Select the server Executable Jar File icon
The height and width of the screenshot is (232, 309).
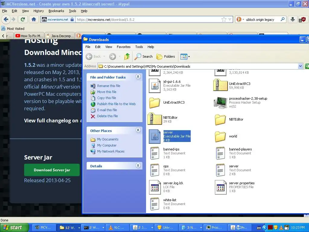(x=154, y=136)
